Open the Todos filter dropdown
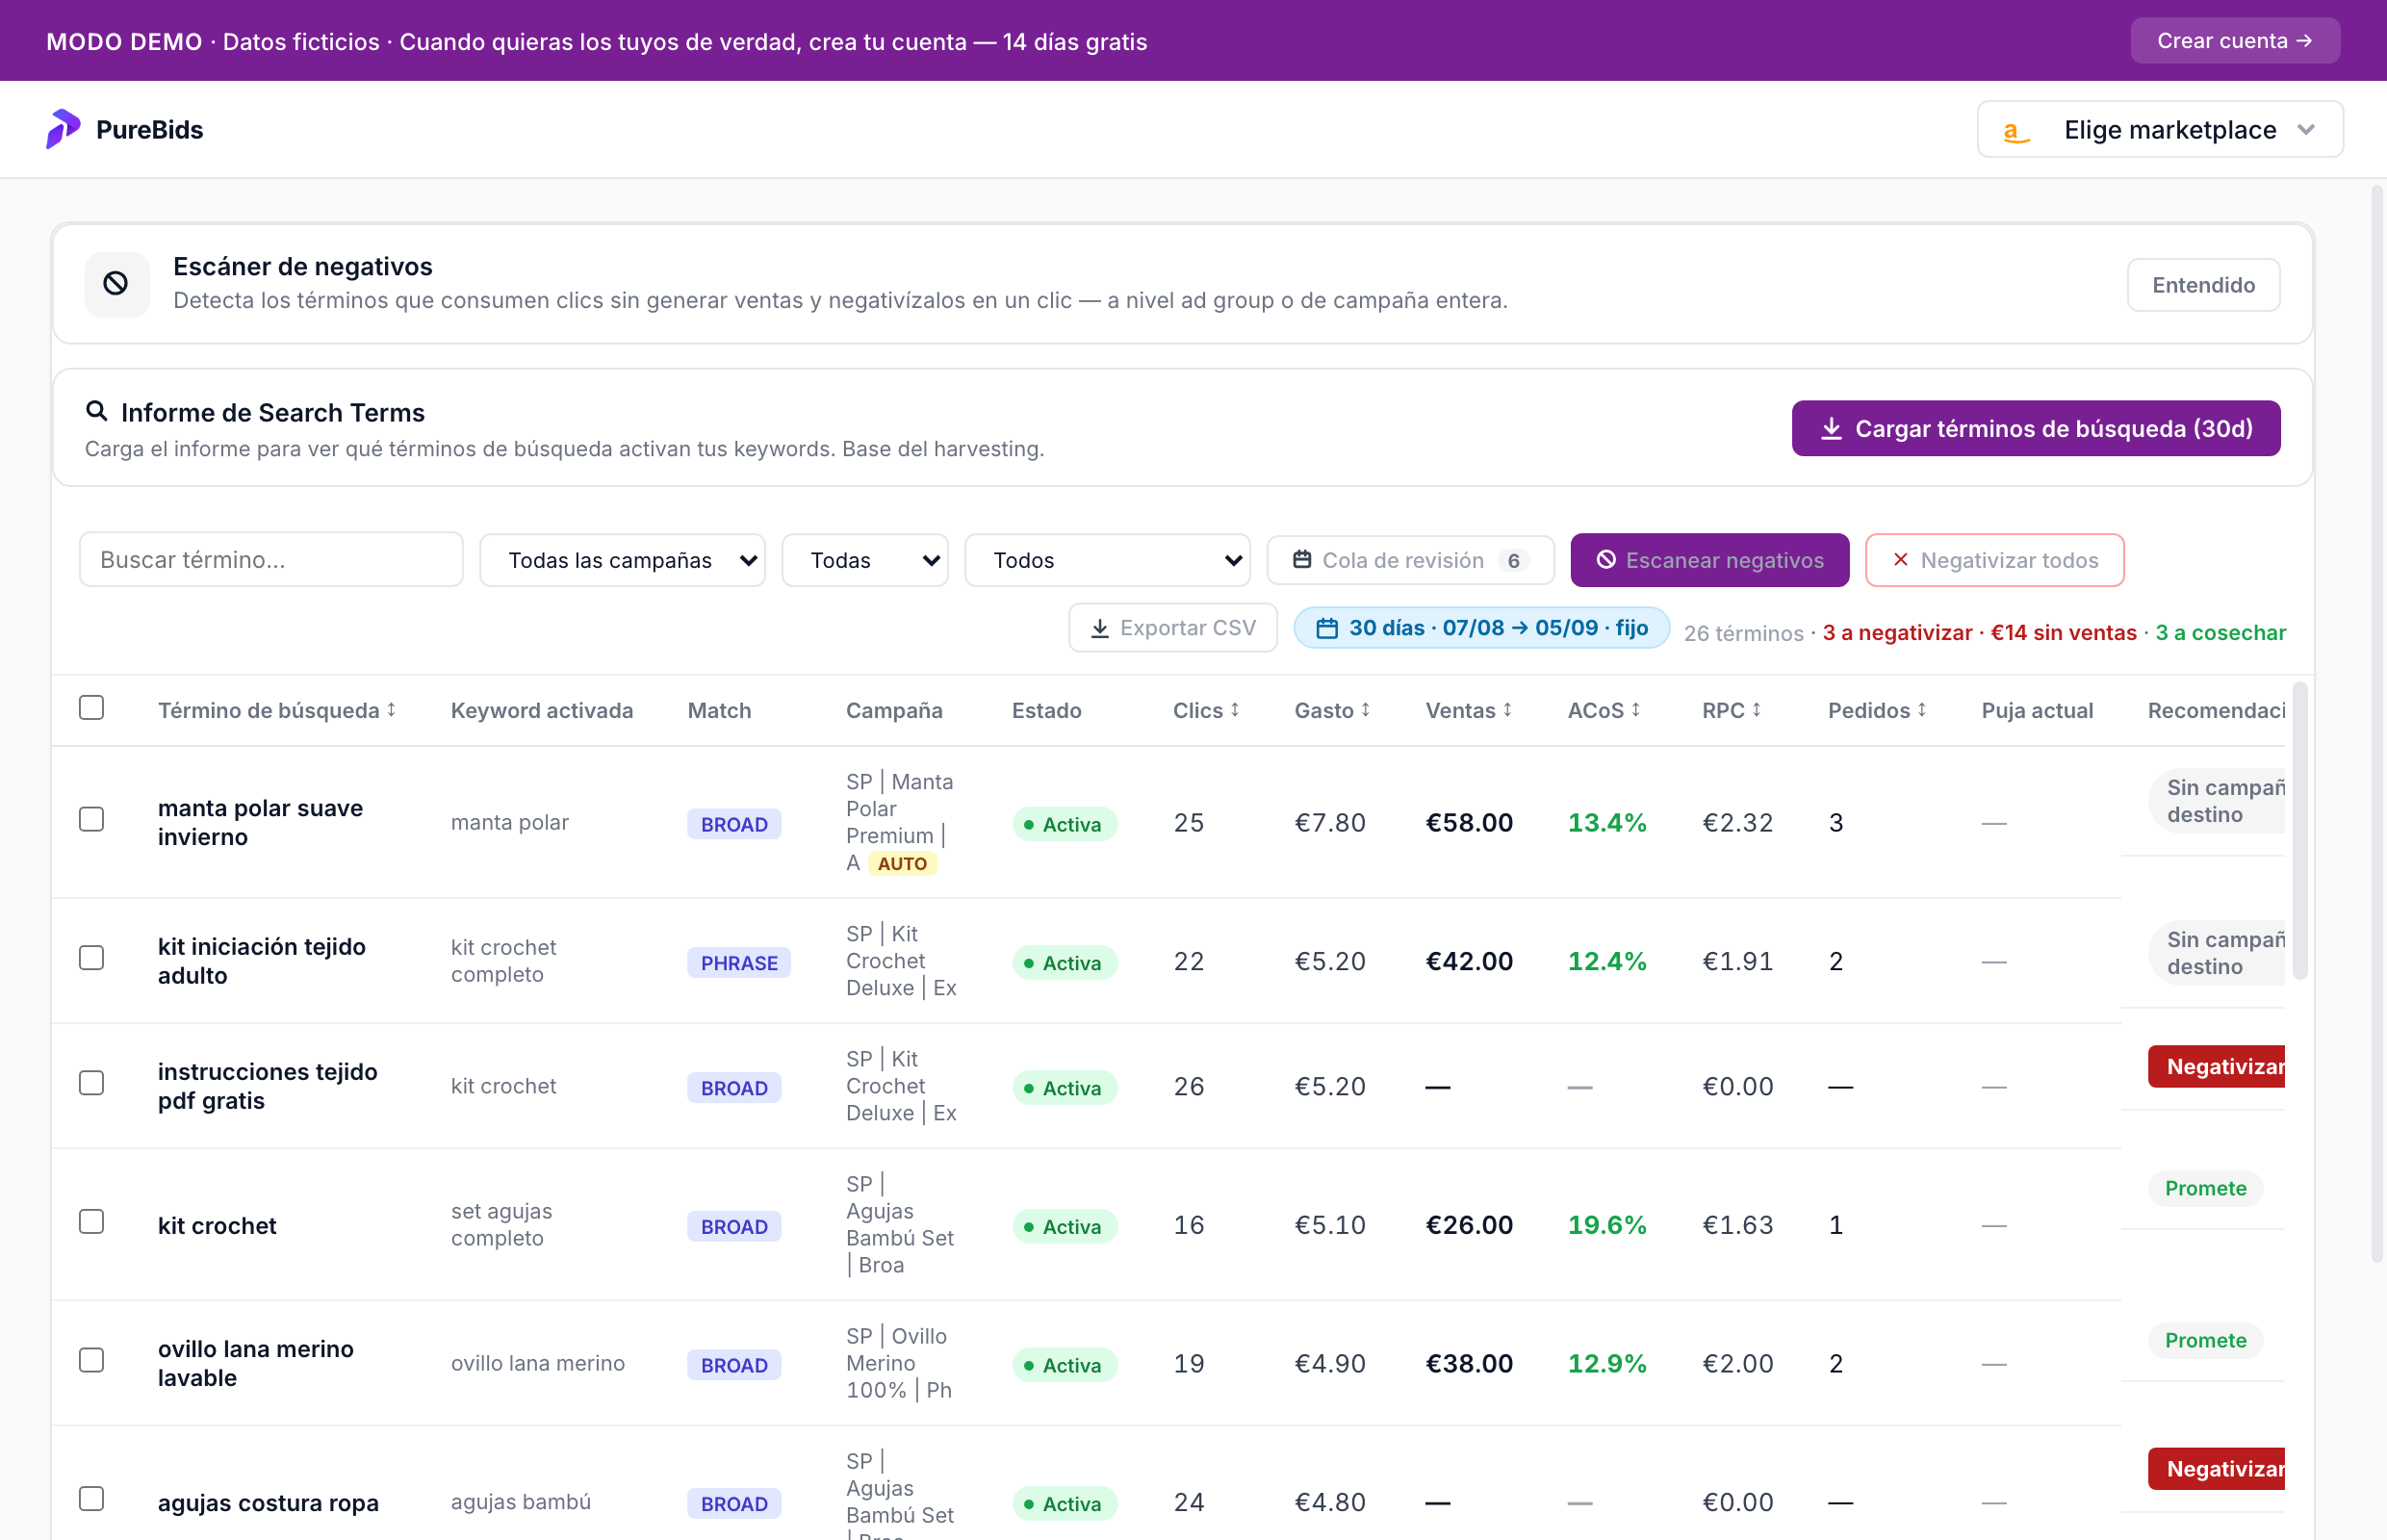This screenshot has width=2387, height=1540. click(1107, 560)
